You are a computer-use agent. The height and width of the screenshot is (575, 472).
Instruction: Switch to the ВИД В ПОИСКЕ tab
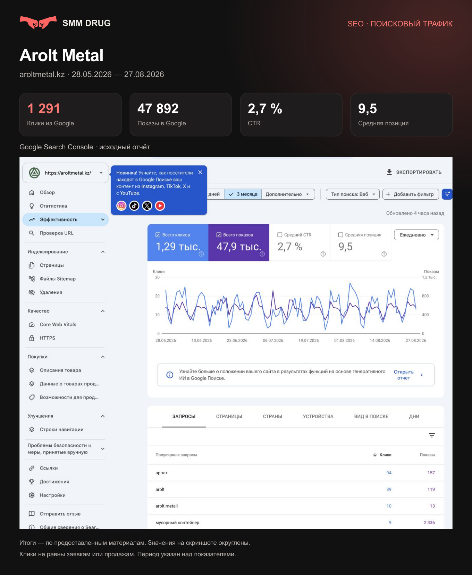pos(371,416)
